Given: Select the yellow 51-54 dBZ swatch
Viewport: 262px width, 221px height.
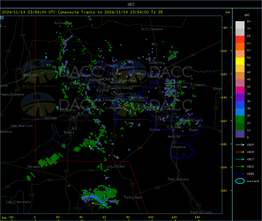Looking at the screenshot, I should 240,61.
